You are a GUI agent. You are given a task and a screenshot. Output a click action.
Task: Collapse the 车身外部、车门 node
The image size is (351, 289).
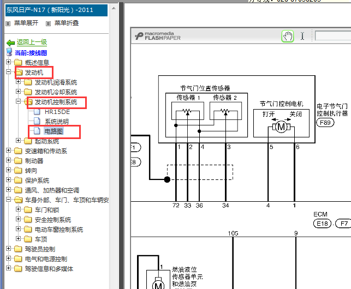pyautogui.click(x=9, y=199)
